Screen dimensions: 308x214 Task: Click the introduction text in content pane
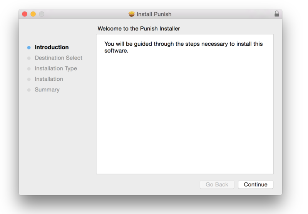pos(183,47)
